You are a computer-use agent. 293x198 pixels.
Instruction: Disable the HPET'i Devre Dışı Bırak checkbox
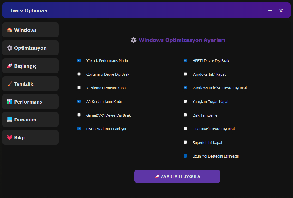[x=185, y=60]
